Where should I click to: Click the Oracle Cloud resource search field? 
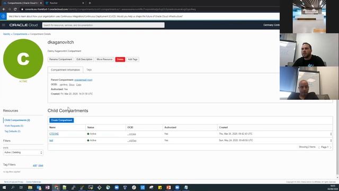point(103,25)
